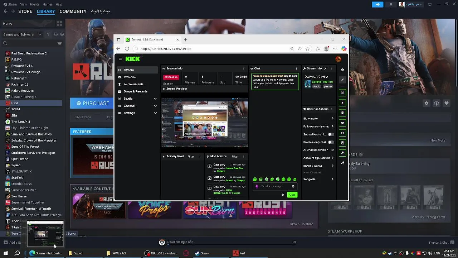Screen dimensions: 458x258
Task: Open Games and Software dropdown in Steam
Action: 23,34
